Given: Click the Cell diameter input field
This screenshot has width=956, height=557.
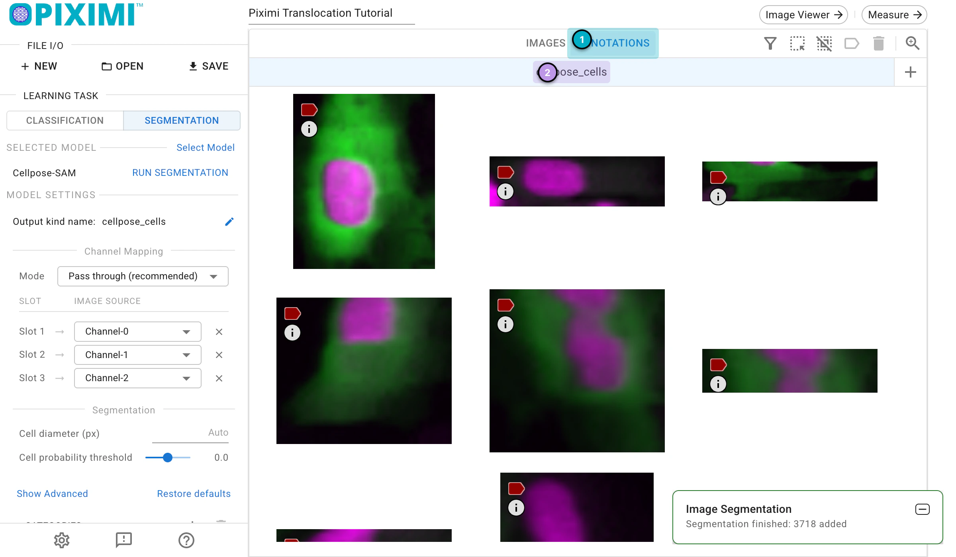Looking at the screenshot, I should click(x=190, y=433).
